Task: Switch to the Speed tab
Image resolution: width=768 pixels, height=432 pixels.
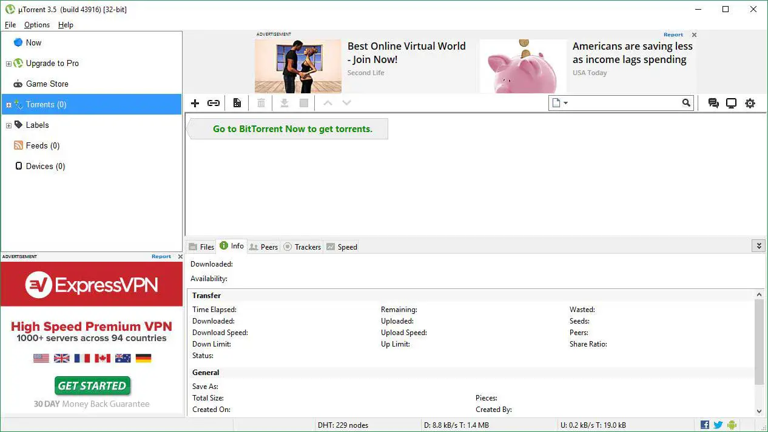Action: pyautogui.click(x=342, y=247)
